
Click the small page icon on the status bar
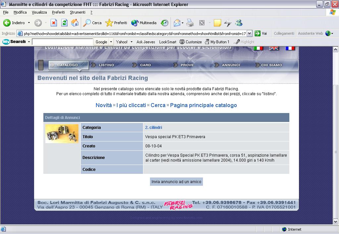click(x=3, y=229)
